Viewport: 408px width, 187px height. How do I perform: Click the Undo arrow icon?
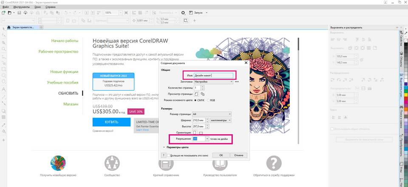point(66,12)
